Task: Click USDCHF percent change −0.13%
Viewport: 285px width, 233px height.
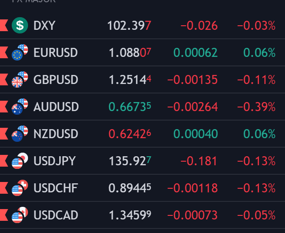Action: click(259, 188)
